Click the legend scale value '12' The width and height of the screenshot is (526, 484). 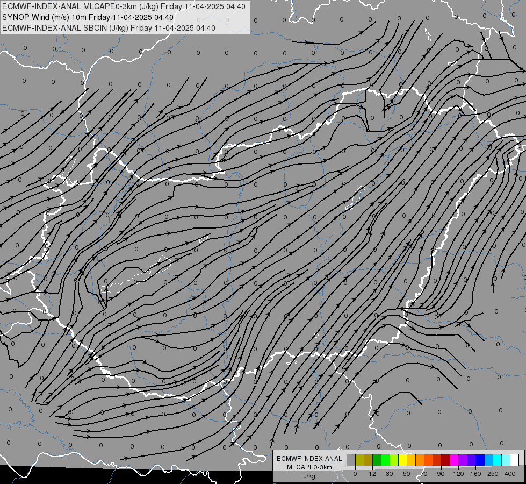pyautogui.click(x=372, y=474)
